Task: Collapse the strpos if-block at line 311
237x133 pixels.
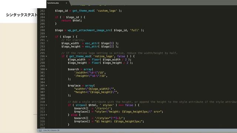Action: [x=46, y=105]
